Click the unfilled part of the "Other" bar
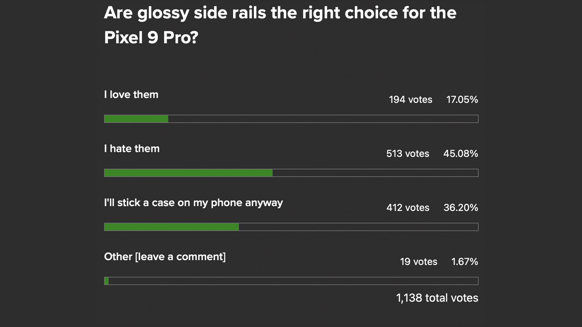Screen dimensions: 582x327 point(293,281)
